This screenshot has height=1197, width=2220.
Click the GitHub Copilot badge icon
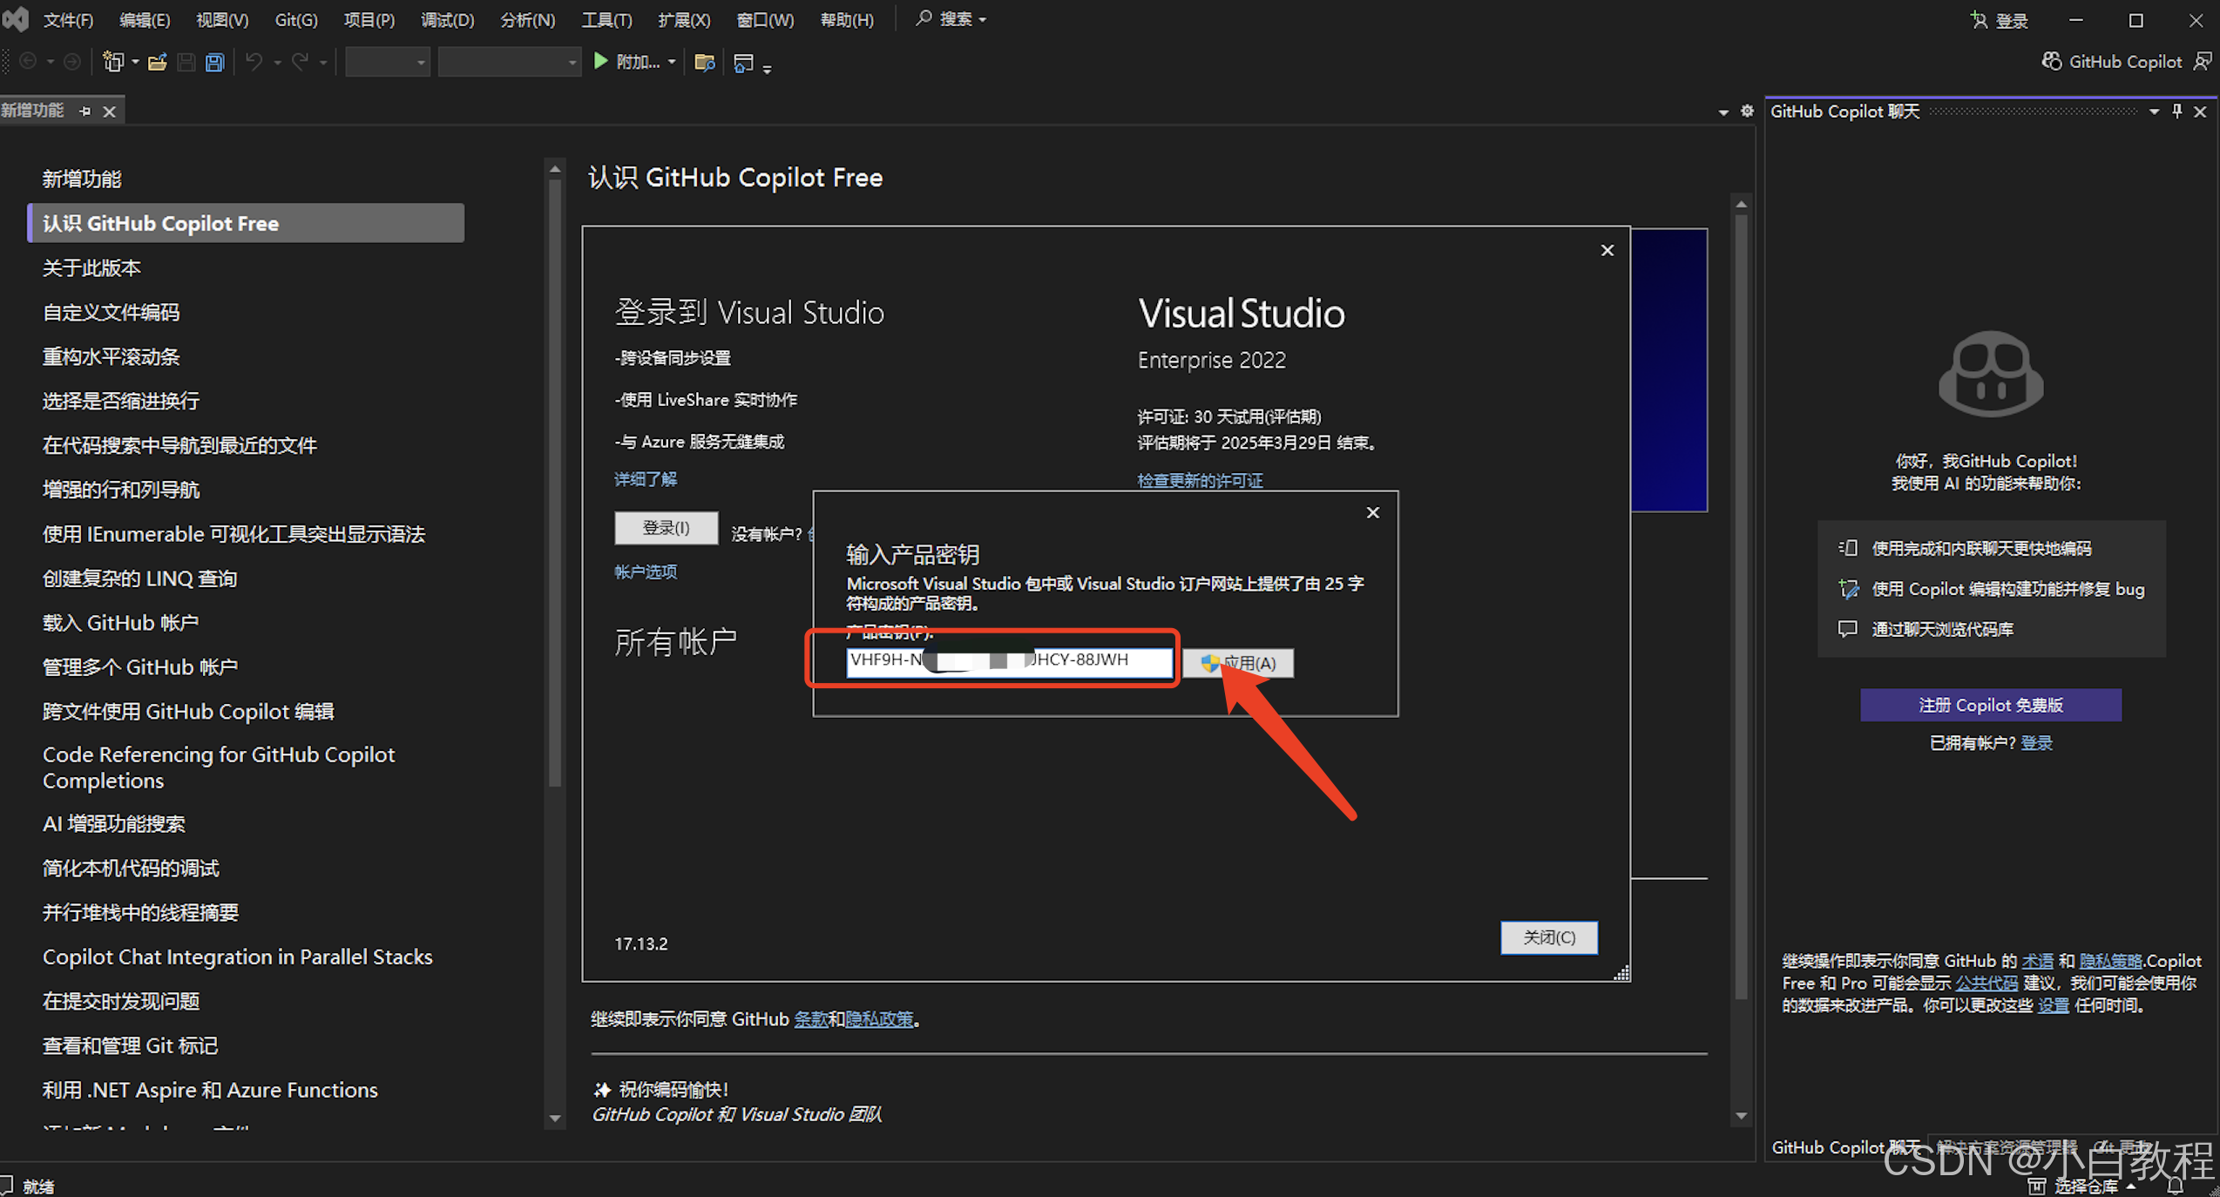[x=2052, y=61]
